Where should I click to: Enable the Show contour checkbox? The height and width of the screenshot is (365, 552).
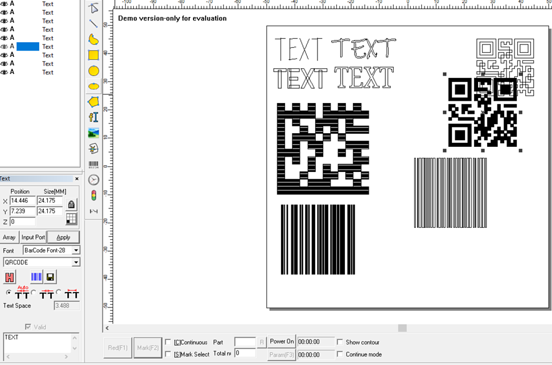340,342
